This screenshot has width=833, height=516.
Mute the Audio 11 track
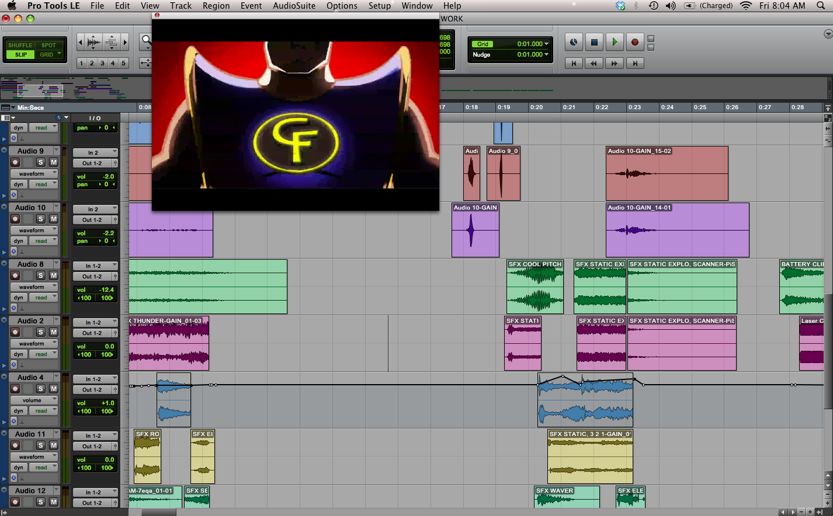point(53,445)
